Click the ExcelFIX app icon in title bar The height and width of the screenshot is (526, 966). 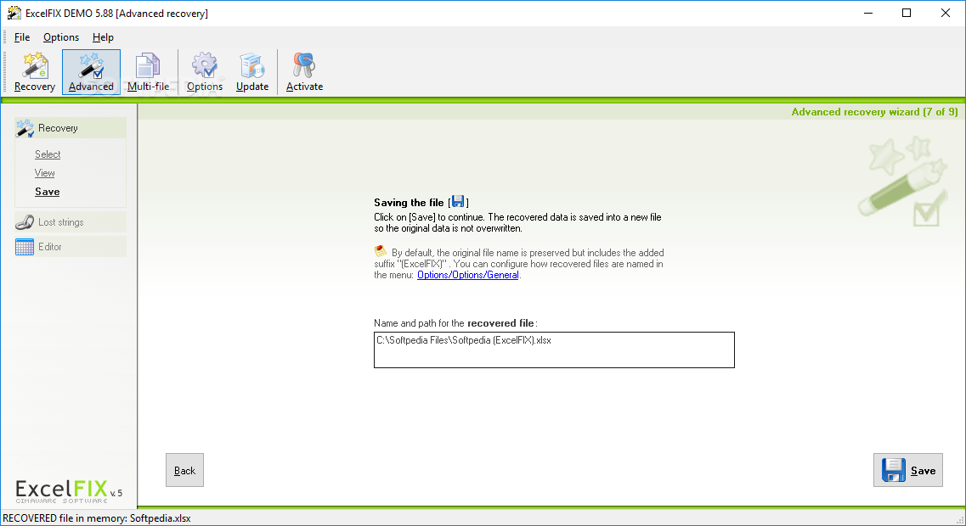point(14,13)
